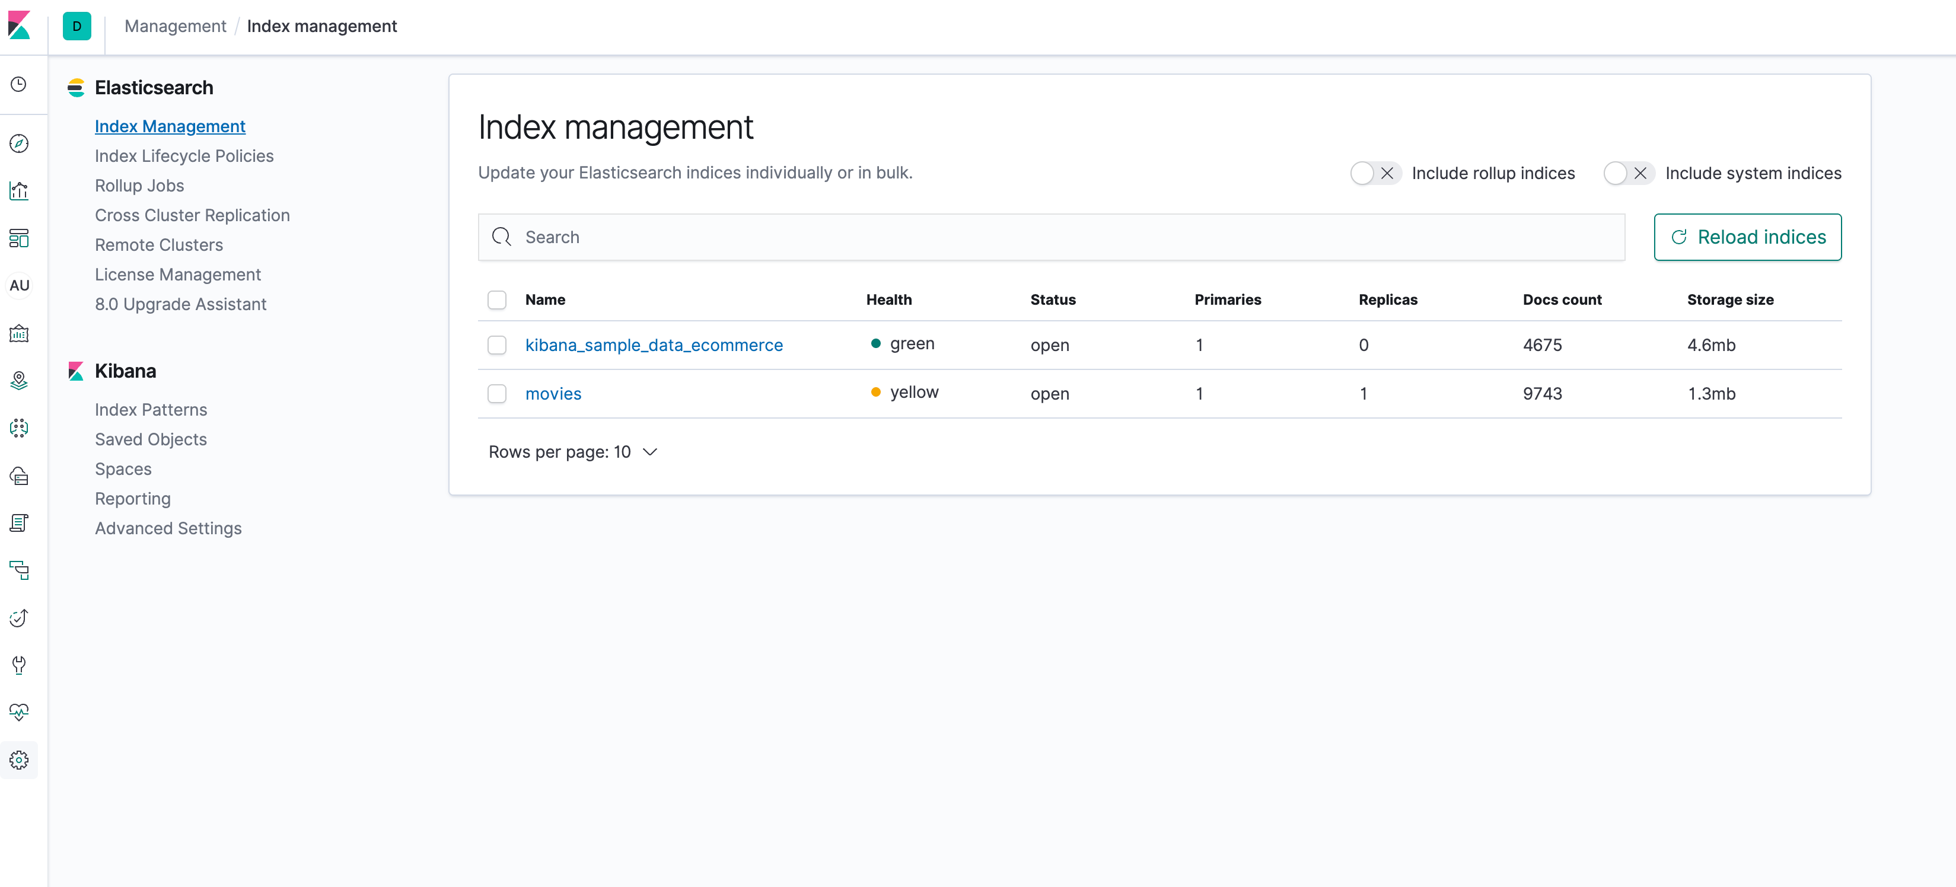Screen dimensions: 1956x887
Task: Open the space selector D avatar
Action: (77, 26)
